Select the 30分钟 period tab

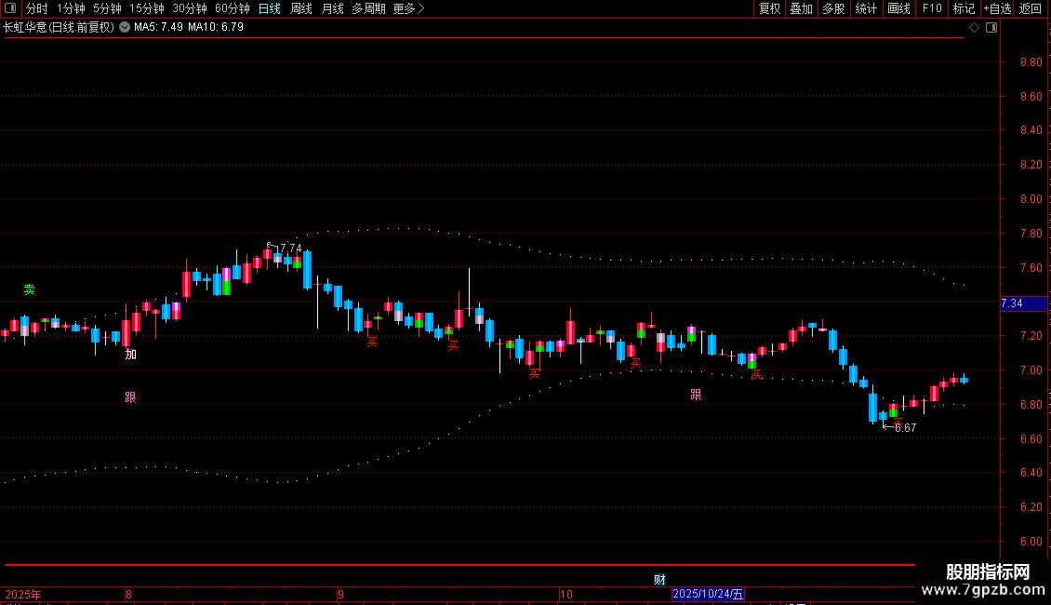tap(190, 8)
